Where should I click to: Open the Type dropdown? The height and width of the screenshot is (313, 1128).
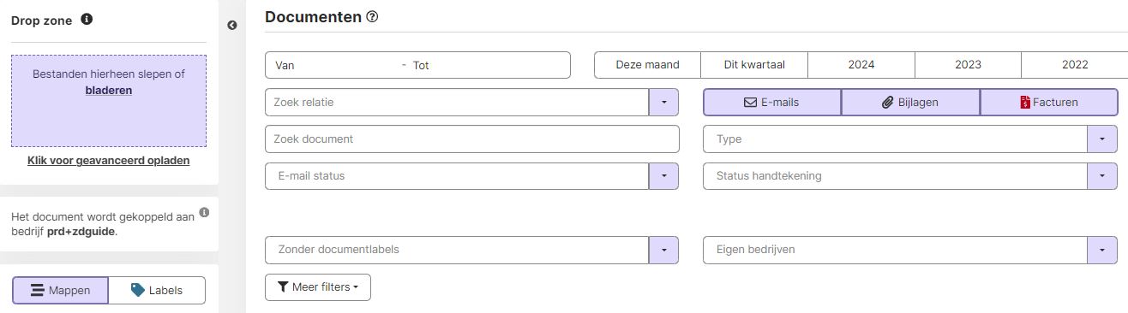tap(1102, 139)
